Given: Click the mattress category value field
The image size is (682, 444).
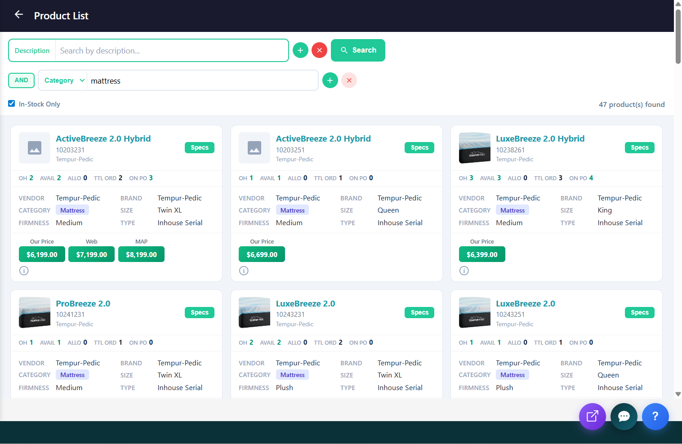Looking at the screenshot, I should tap(202, 80).
